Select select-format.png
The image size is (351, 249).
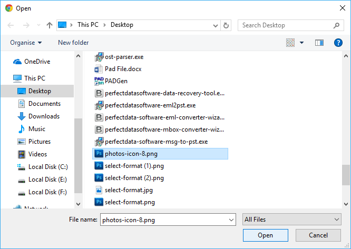pyautogui.click(x=130, y=202)
